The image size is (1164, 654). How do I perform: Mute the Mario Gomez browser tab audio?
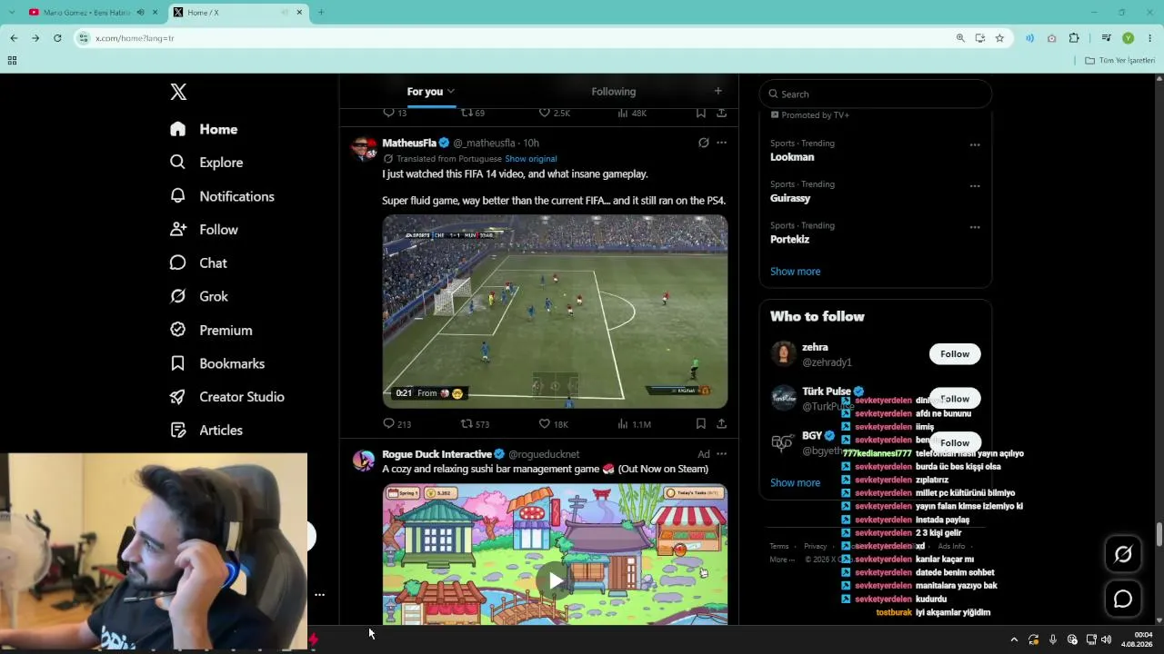140,13
